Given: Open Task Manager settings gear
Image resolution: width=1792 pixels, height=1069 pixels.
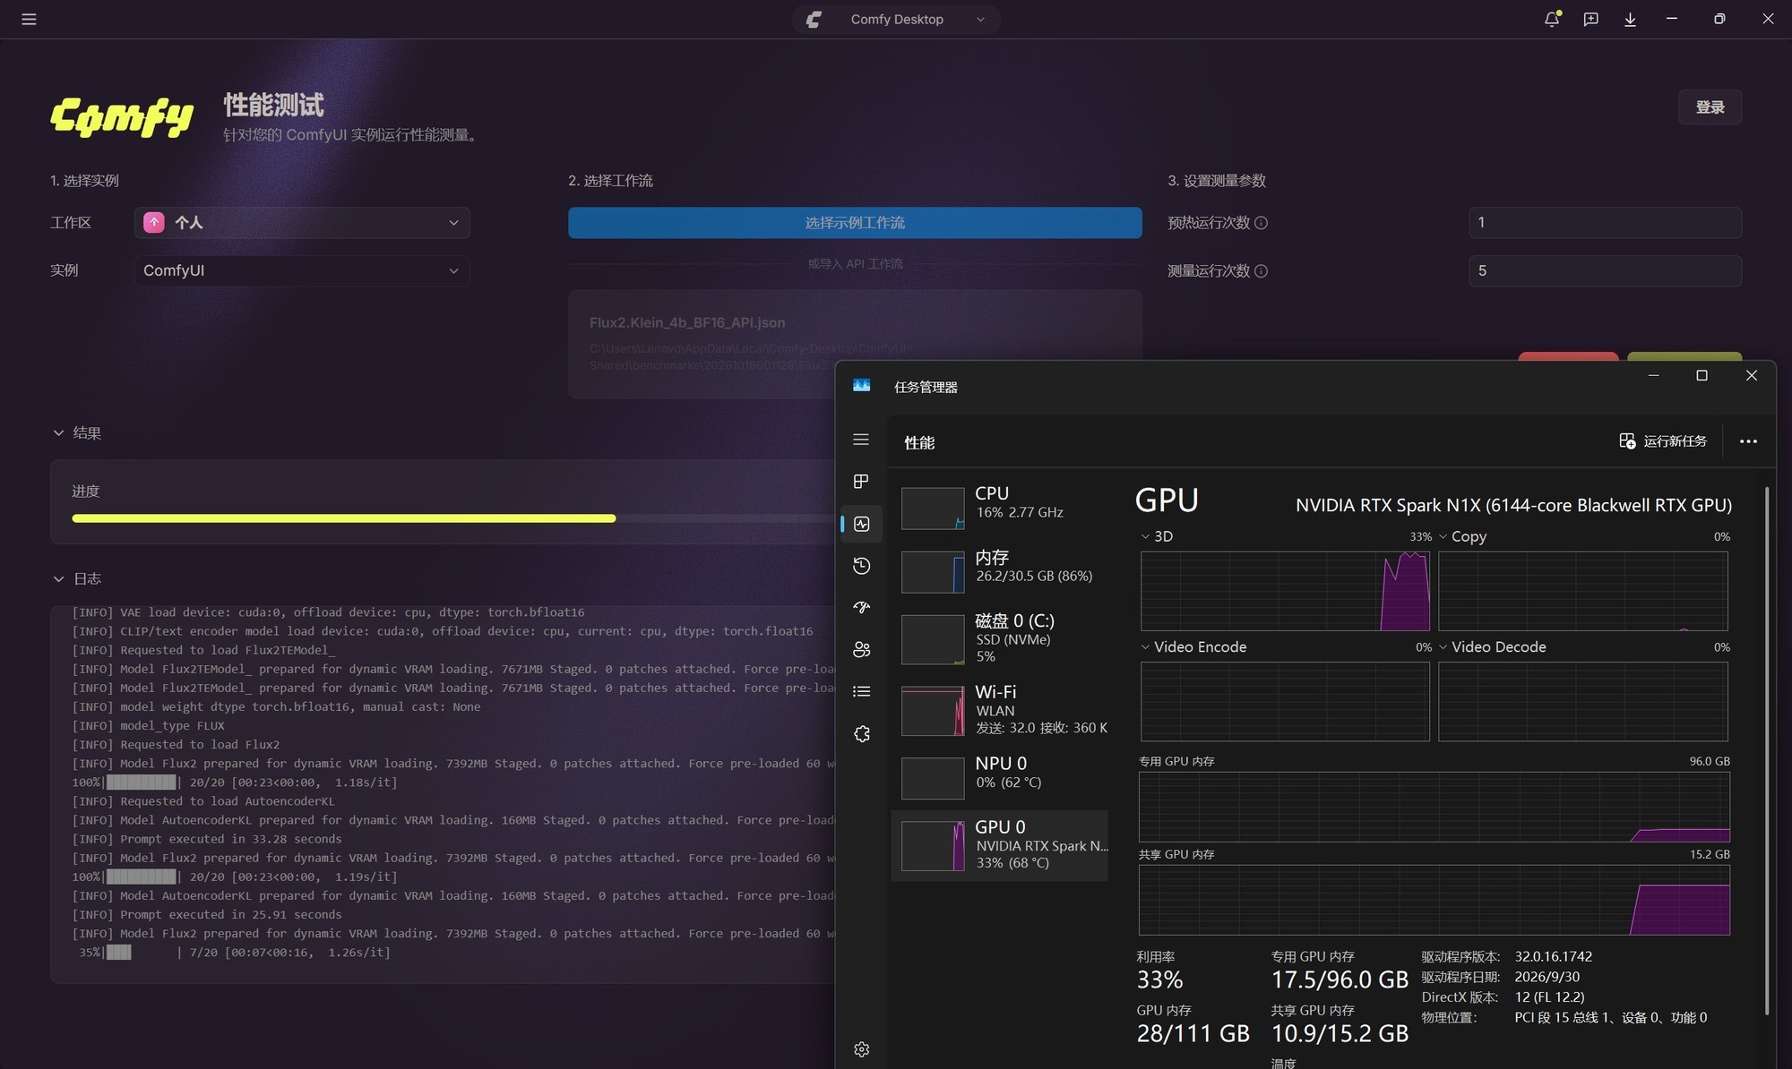Looking at the screenshot, I should tap(861, 1049).
